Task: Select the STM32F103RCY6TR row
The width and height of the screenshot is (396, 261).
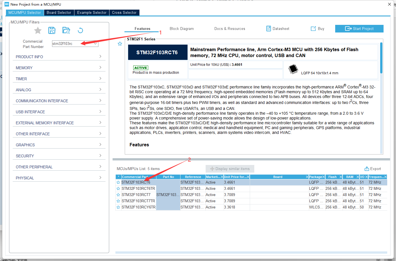Action: coord(251,207)
